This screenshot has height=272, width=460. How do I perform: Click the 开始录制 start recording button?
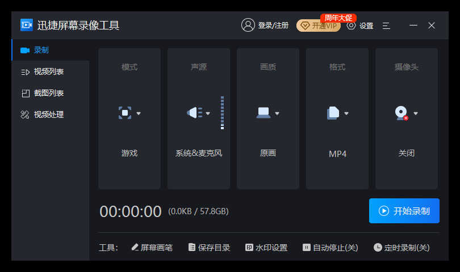pos(404,211)
